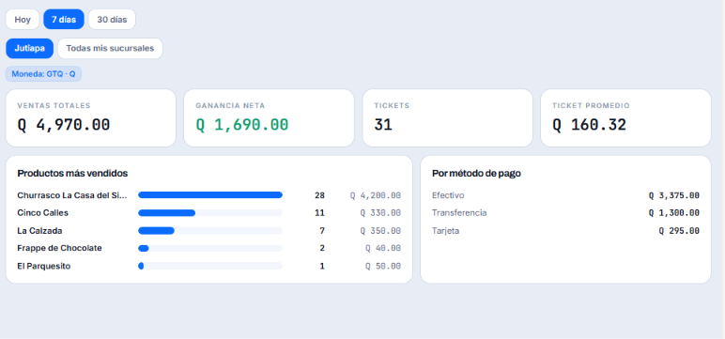Viewport: 725px width, 339px height.
Task: Select the Frappe de Chocolate product
Action: click(60, 248)
